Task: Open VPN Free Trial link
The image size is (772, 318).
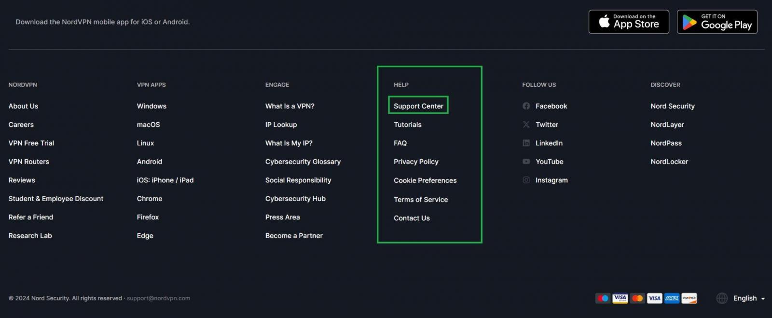Action: 31,143
